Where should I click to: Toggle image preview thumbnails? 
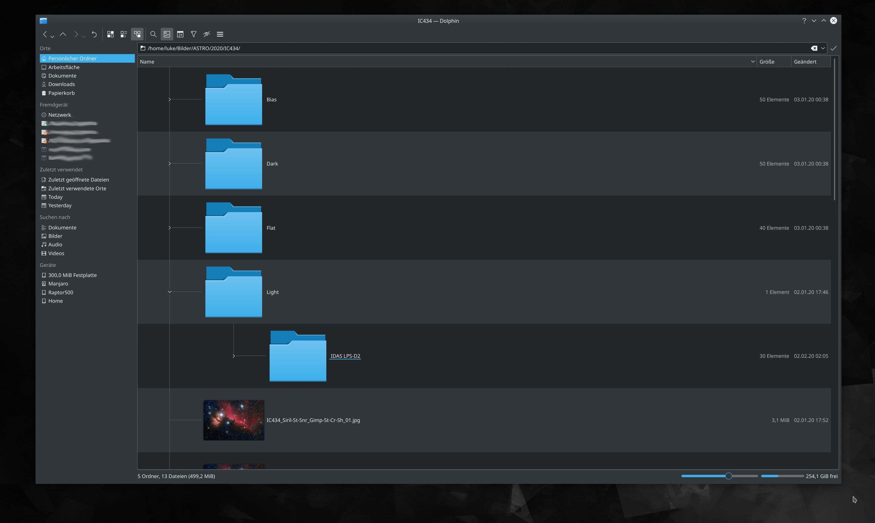click(x=167, y=34)
